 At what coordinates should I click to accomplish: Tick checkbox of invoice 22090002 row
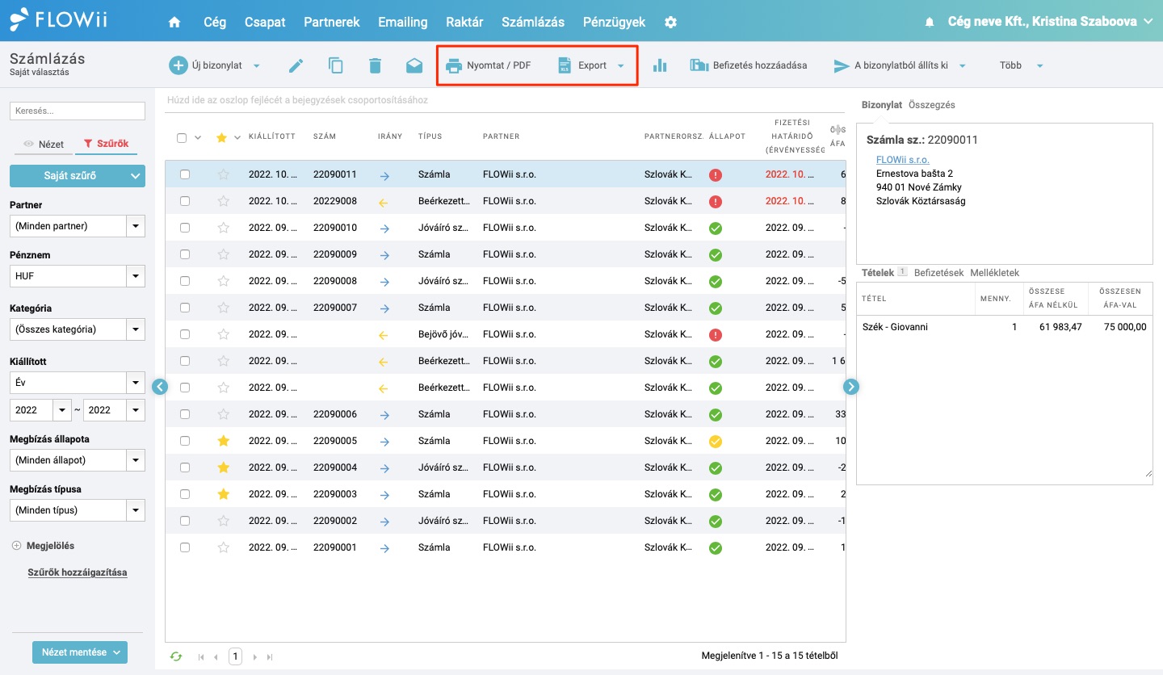pyautogui.click(x=185, y=521)
